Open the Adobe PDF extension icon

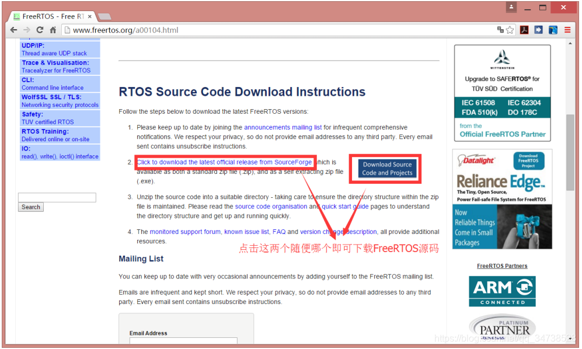pyautogui.click(x=524, y=30)
